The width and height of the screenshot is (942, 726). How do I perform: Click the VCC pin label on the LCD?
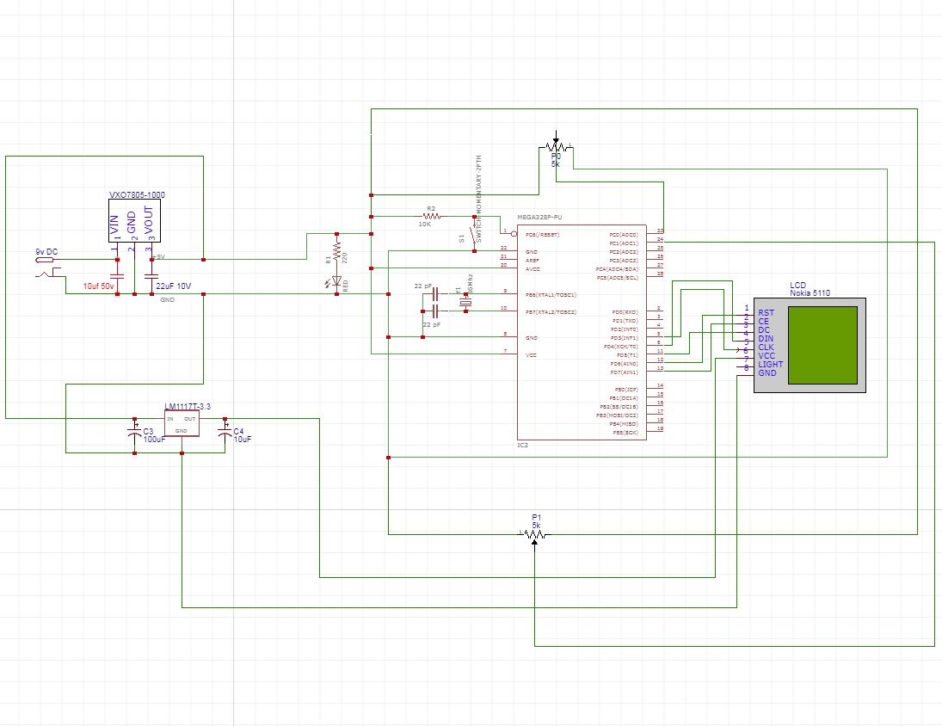click(x=765, y=355)
